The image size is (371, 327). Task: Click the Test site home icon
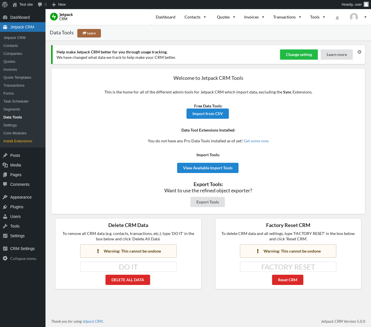coord(15,5)
